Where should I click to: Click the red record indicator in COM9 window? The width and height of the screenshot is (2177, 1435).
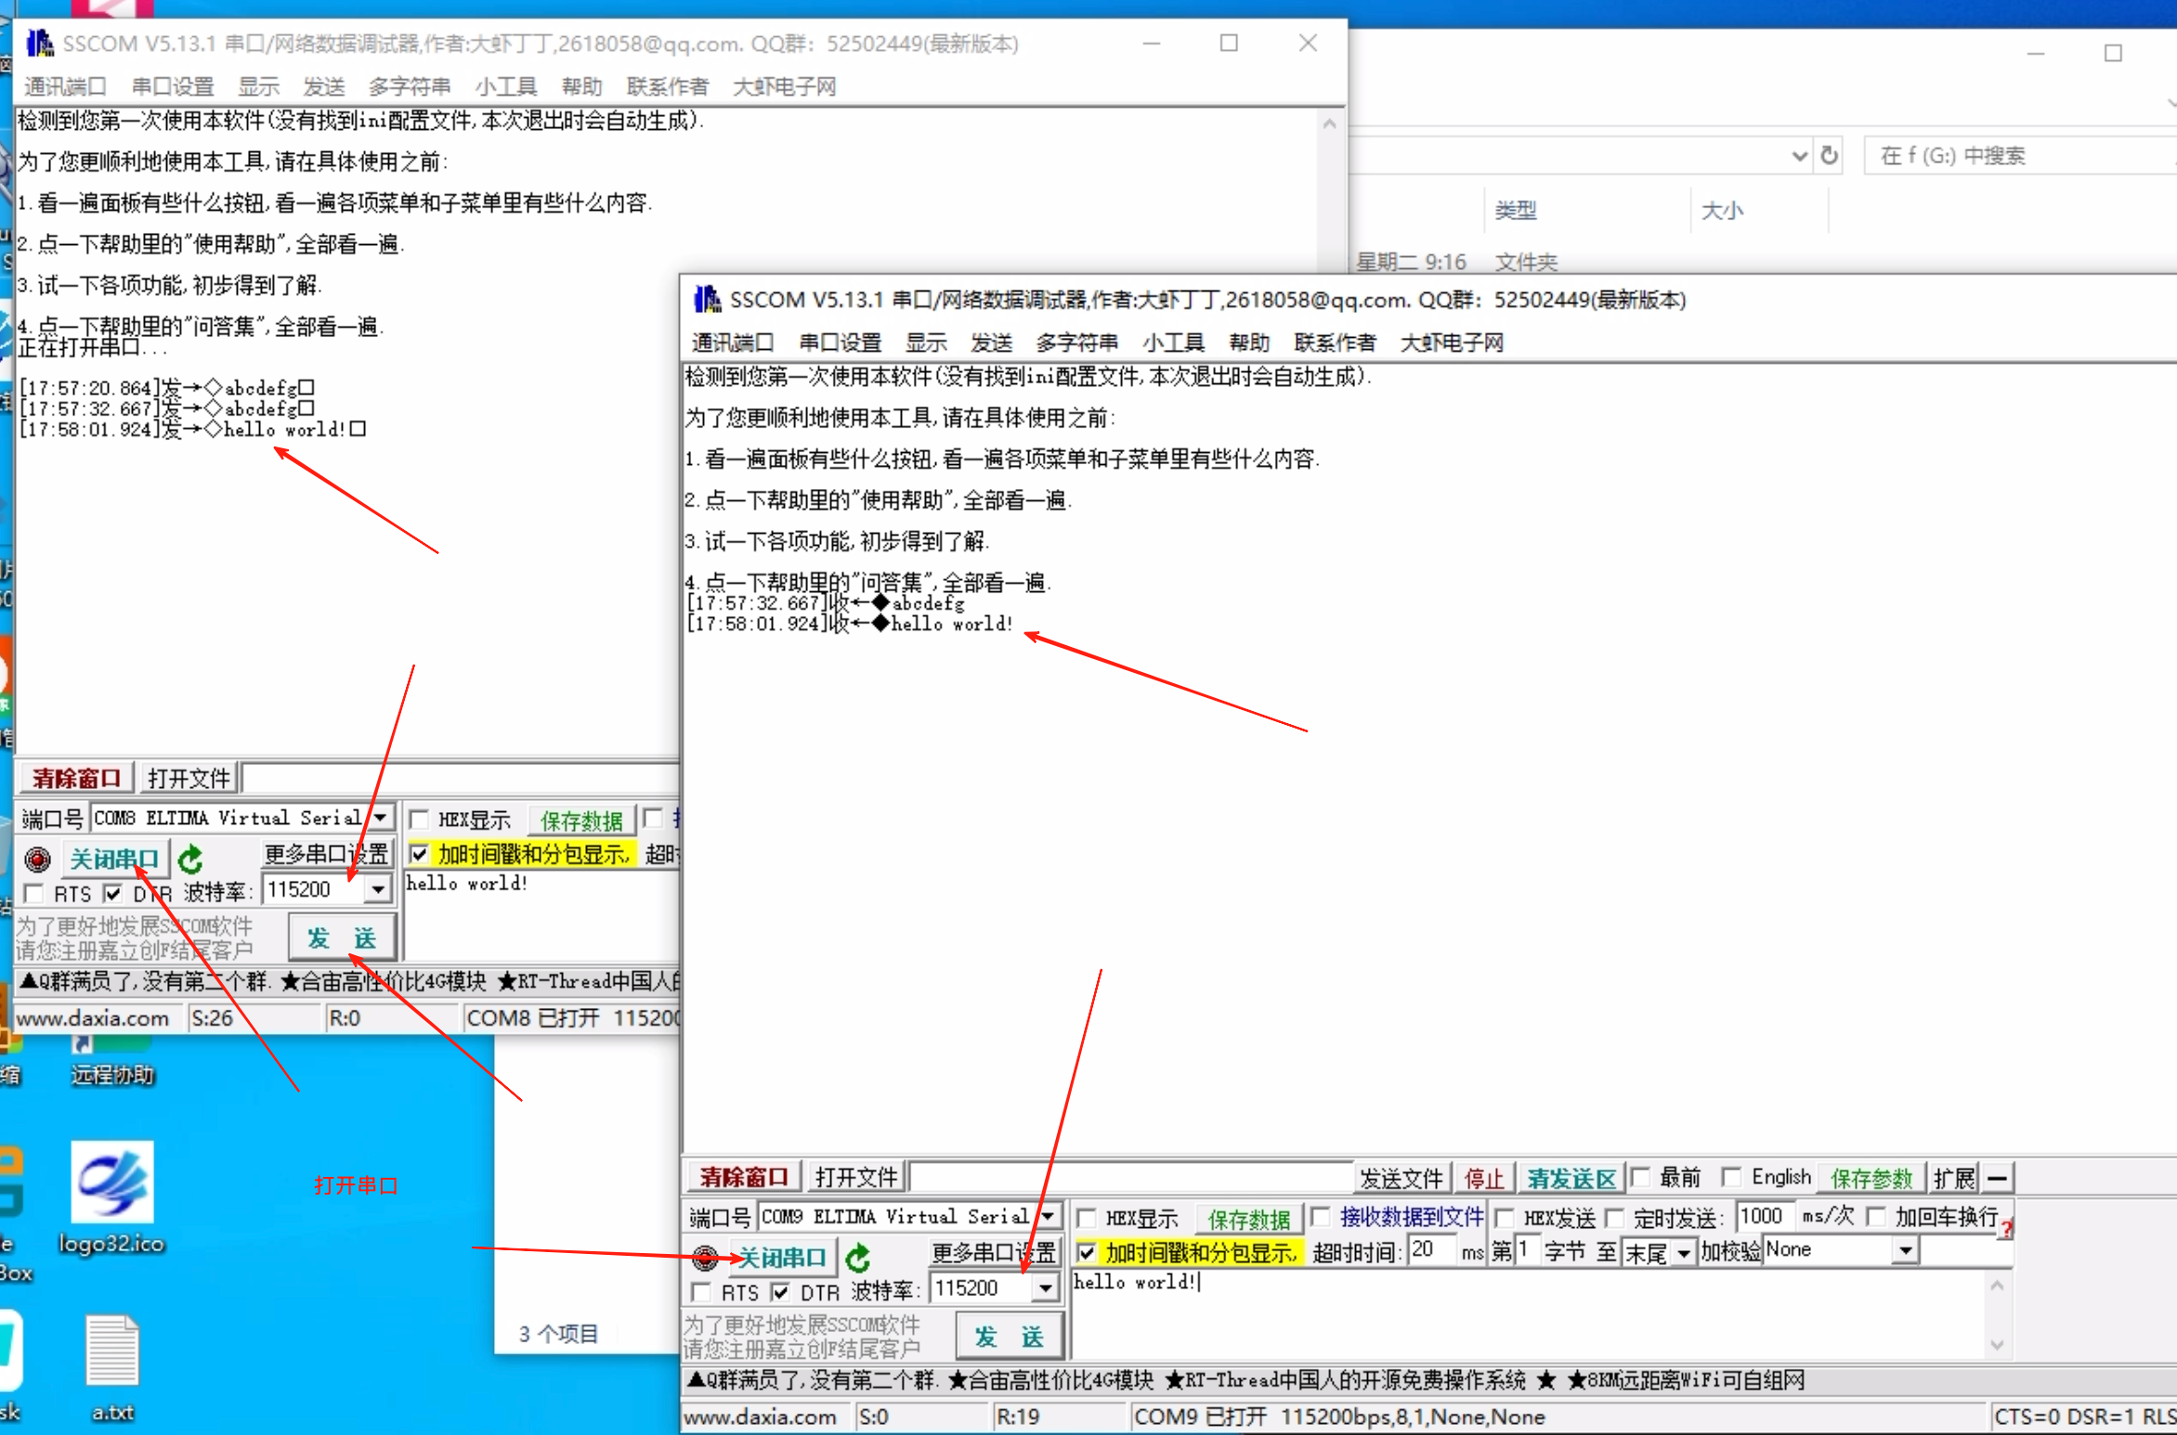(705, 1258)
